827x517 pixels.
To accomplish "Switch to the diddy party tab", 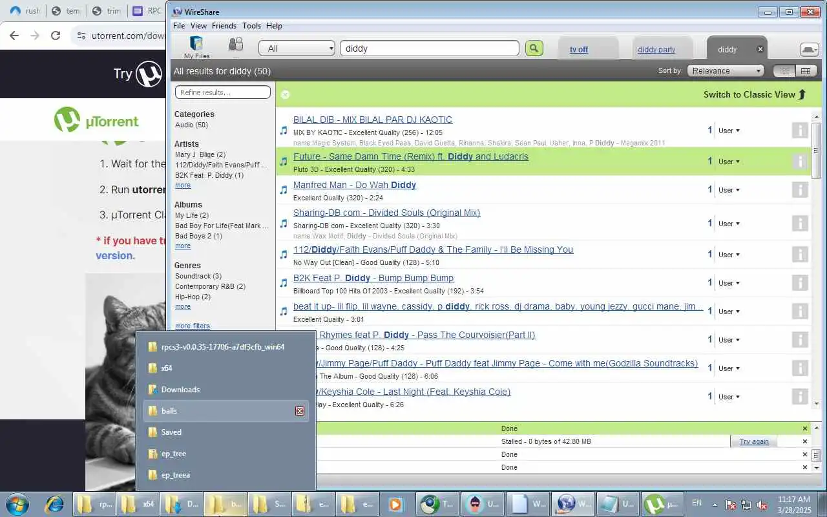I will pyautogui.click(x=656, y=49).
